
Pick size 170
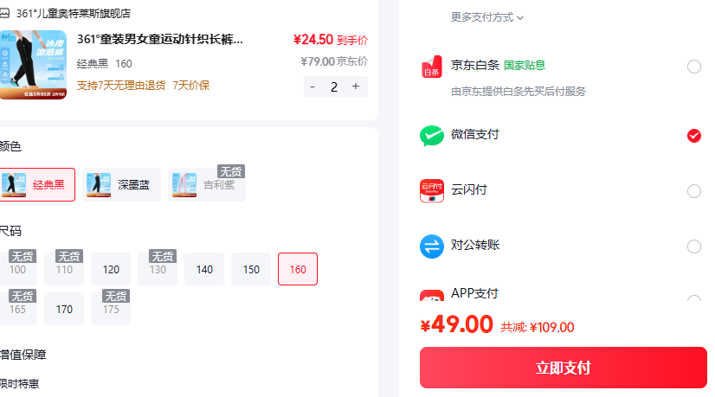pos(64,309)
